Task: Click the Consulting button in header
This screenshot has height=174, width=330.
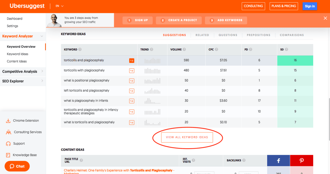Action: click(253, 6)
